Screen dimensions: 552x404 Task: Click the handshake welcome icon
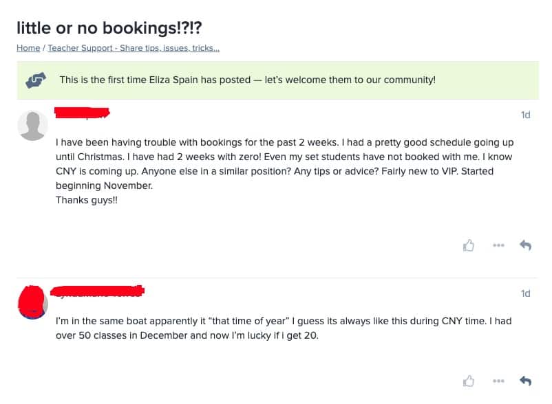click(x=36, y=80)
